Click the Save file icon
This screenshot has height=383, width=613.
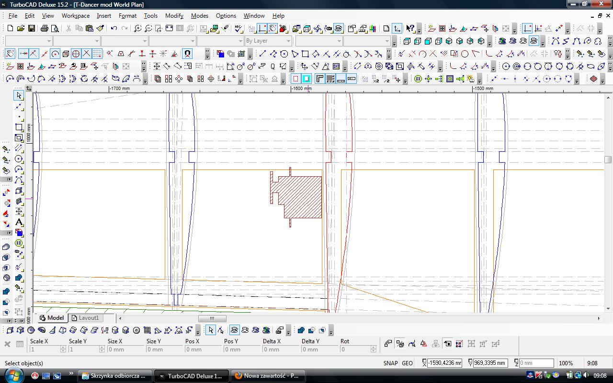[31, 29]
